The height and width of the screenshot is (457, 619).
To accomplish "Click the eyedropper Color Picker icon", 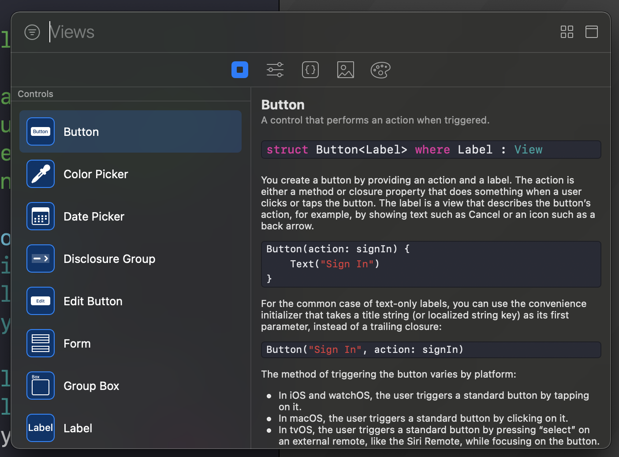I will coord(41,174).
